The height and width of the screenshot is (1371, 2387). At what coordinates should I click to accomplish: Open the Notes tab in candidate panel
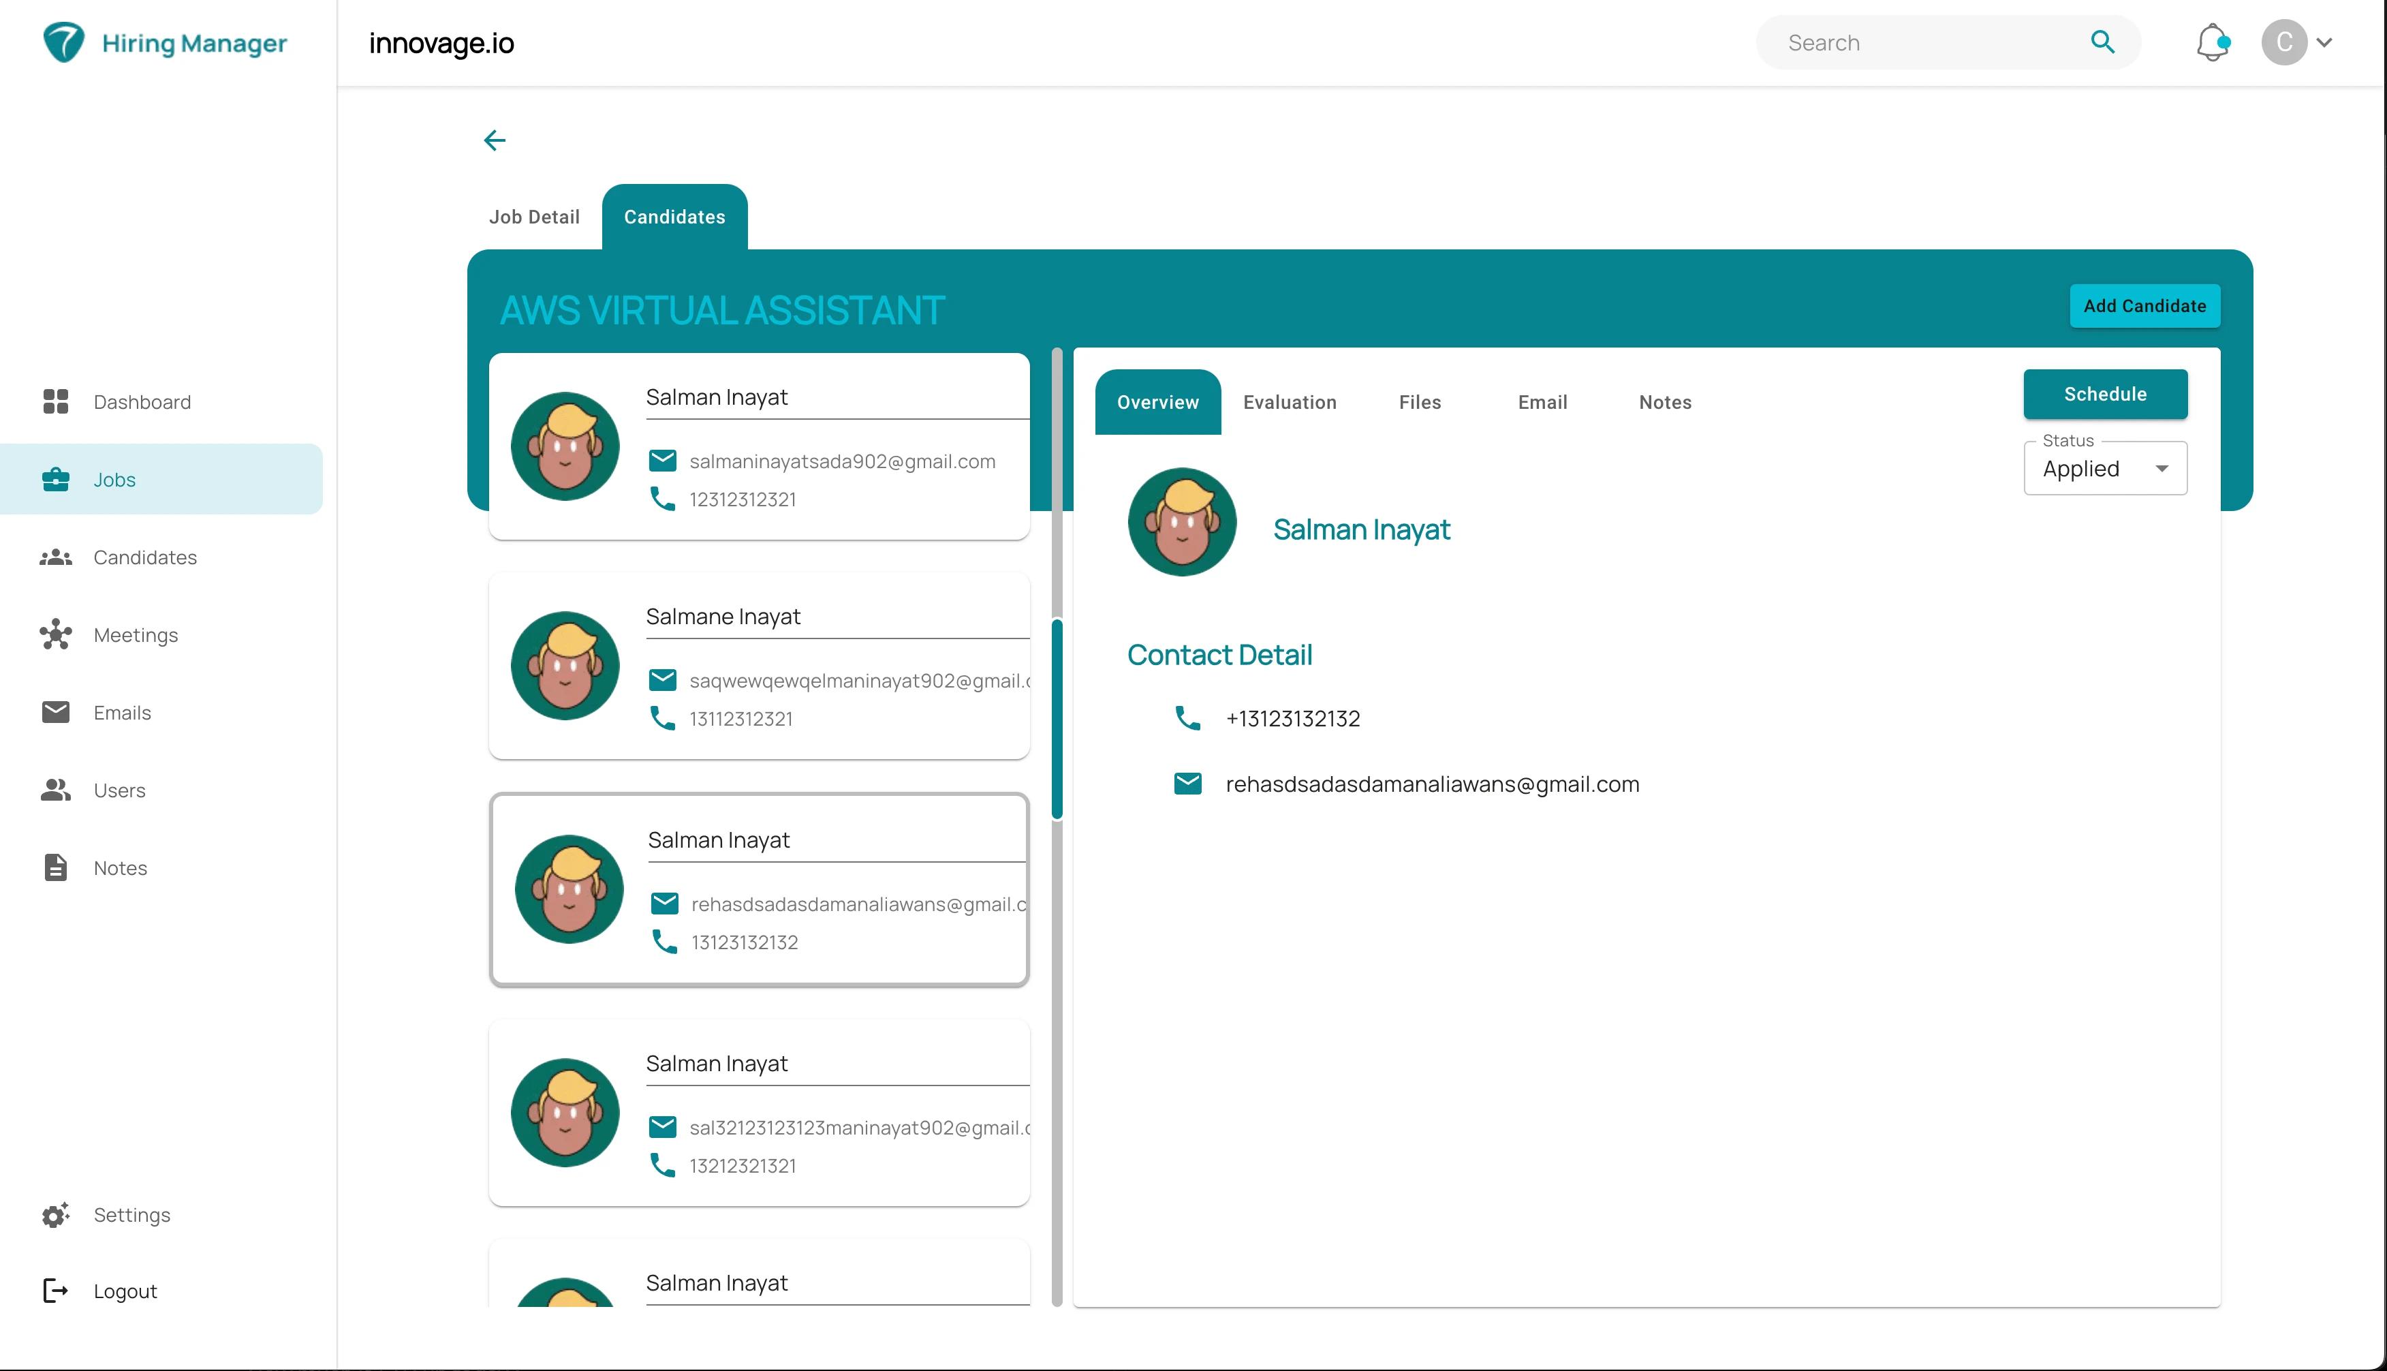[x=1665, y=402]
